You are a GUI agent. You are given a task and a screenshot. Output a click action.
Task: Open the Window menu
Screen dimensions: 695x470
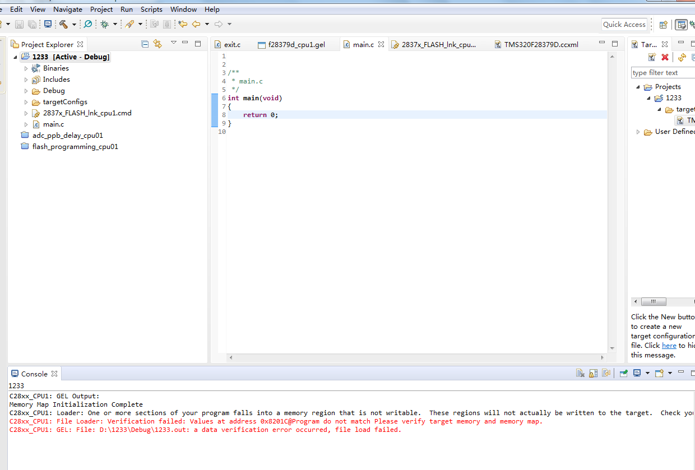pyautogui.click(x=184, y=9)
